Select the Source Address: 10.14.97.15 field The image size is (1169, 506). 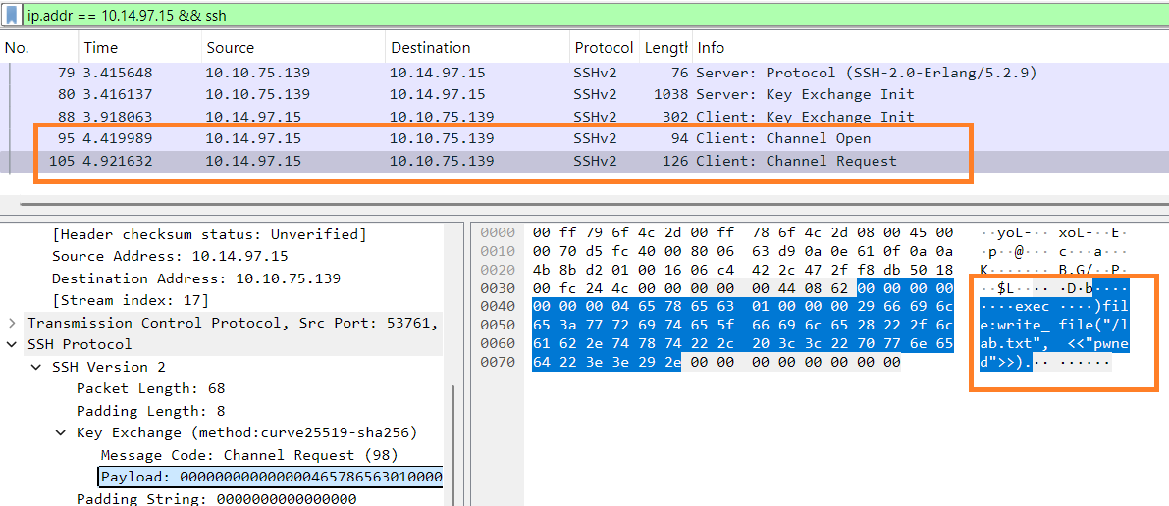coord(170,256)
